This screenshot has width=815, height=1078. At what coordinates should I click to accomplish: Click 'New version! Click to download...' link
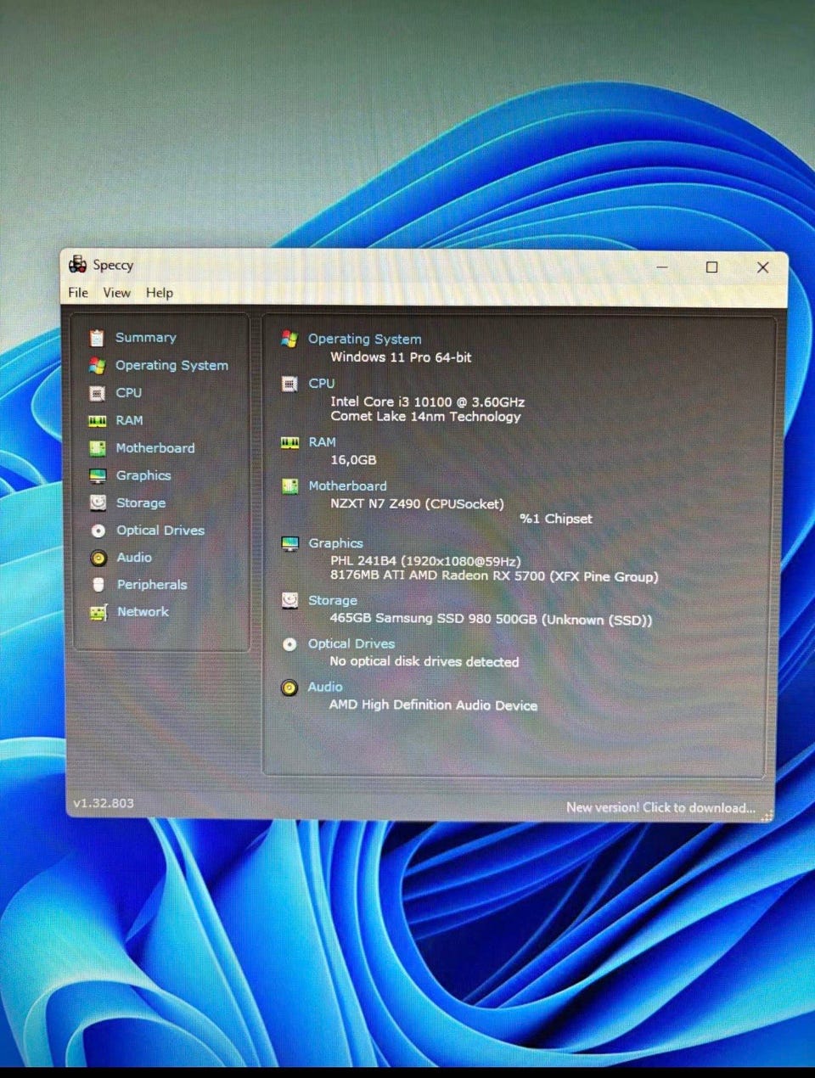(660, 808)
